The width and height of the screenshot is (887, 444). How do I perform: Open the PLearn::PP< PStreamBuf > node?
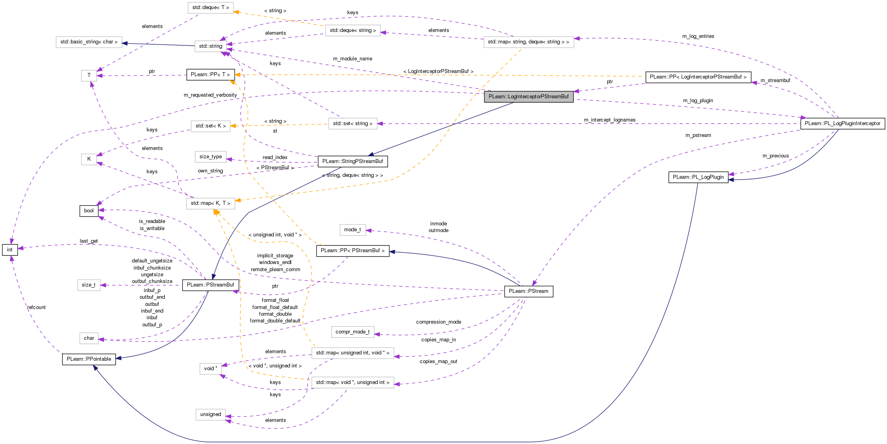click(352, 251)
